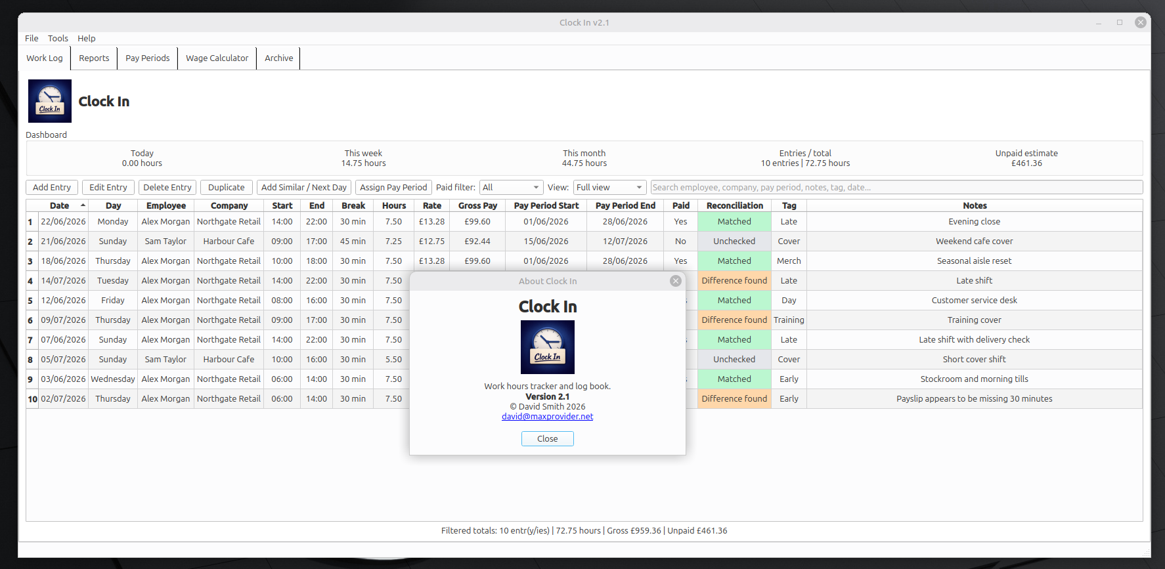This screenshot has width=1165, height=569.
Task: Click the 'Customer service desk' notes cell
Action: pos(975,301)
